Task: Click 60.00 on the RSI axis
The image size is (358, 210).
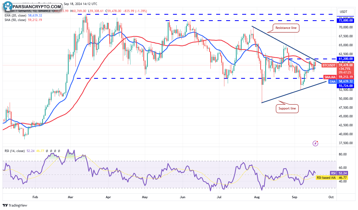Action: coord(343,168)
